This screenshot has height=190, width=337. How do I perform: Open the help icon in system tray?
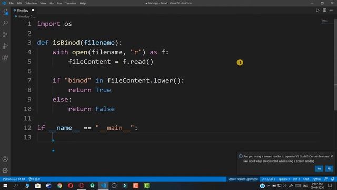pos(262,186)
